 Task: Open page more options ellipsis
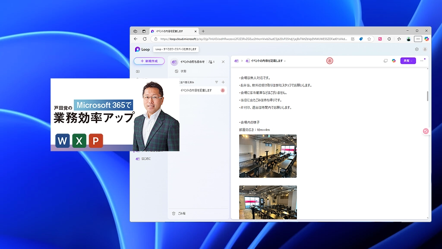pos(422,61)
